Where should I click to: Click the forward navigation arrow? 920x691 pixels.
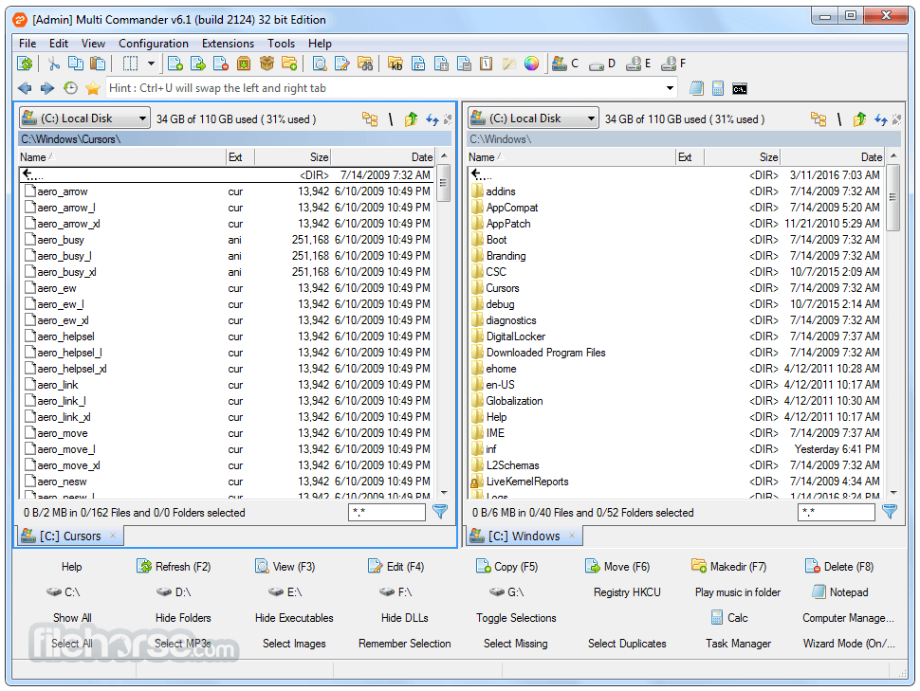pyautogui.click(x=47, y=88)
